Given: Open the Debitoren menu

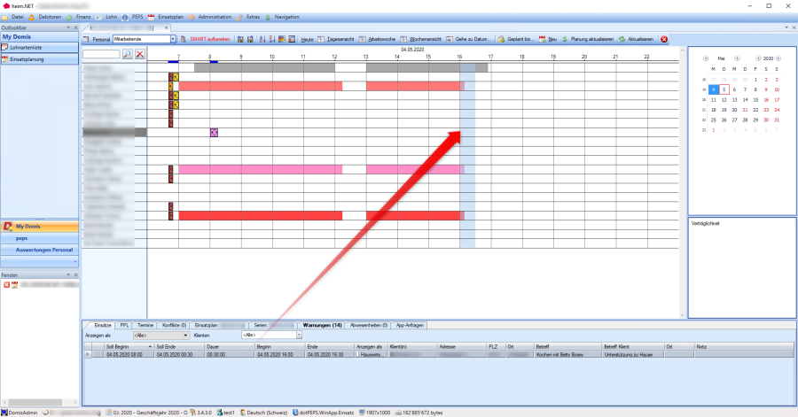Looking at the screenshot, I should click(x=50, y=17).
